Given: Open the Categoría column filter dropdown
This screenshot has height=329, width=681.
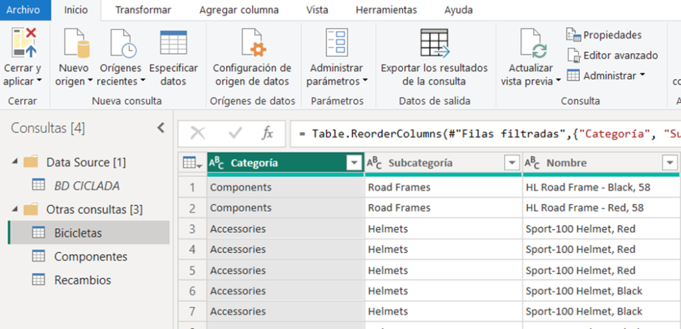Looking at the screenshot, I should pyautogui.click(x=353, y=164).
